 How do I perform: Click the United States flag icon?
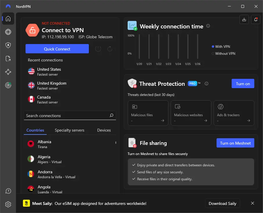point(31,72)
